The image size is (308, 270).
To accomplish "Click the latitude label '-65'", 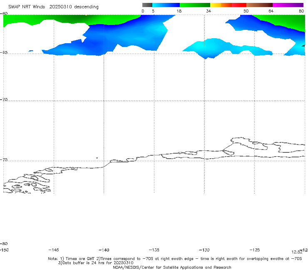I will (4, 53).
